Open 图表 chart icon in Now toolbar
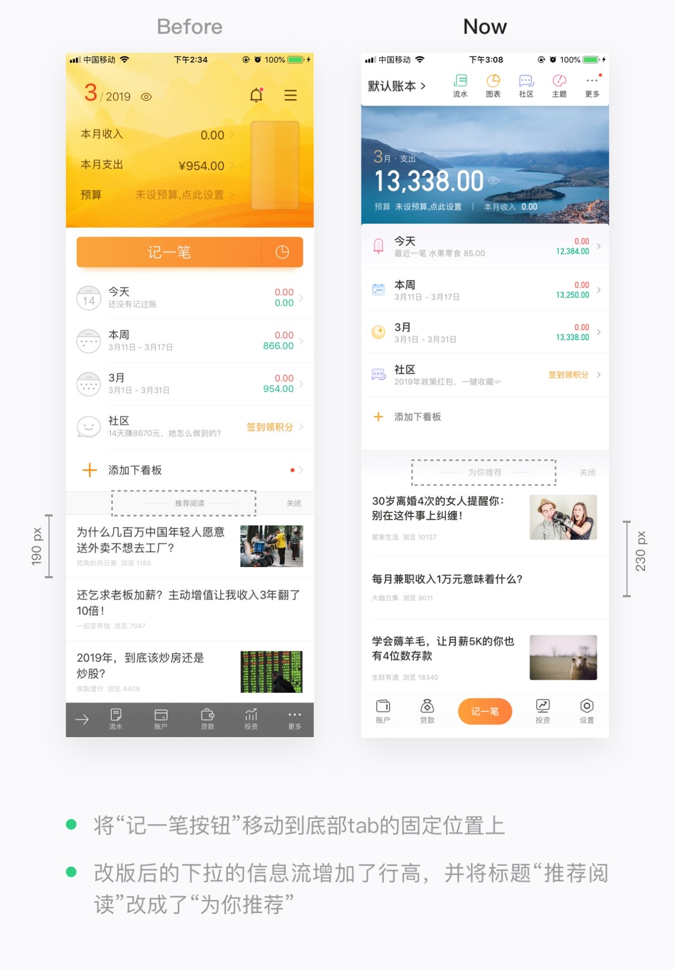The width and height of the screenshot is (675, 969). (493, 86)
